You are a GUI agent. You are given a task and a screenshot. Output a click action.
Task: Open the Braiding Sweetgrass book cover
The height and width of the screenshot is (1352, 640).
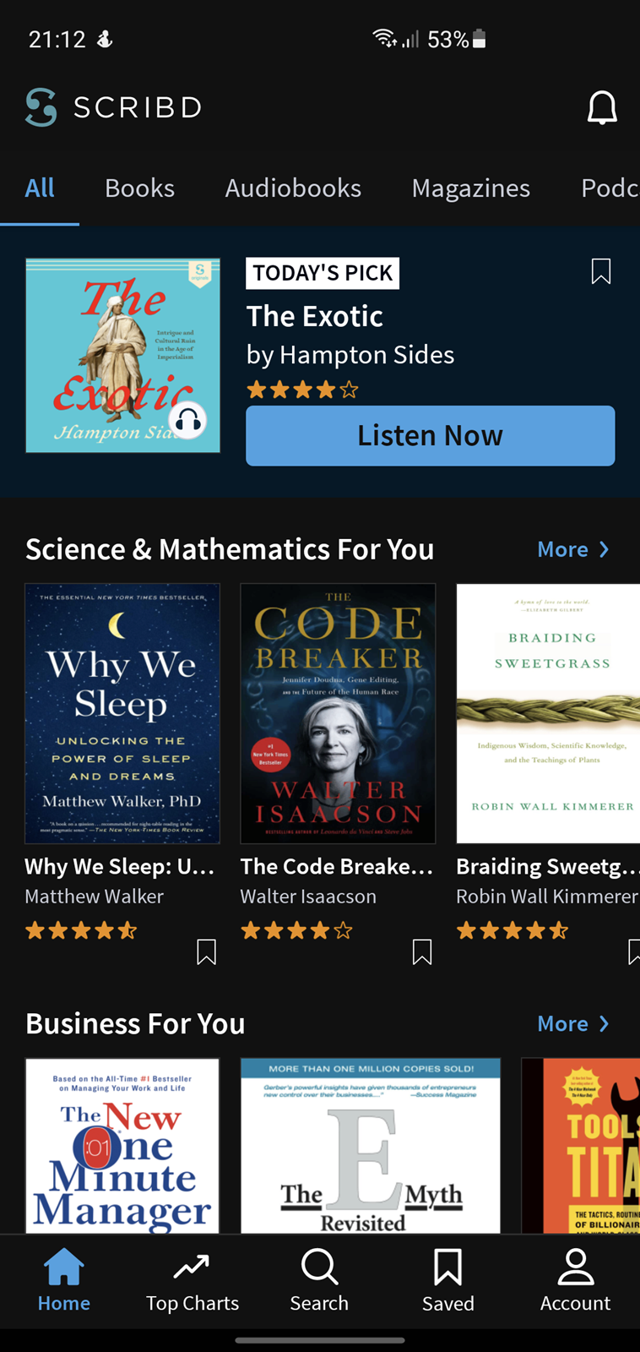(x=548, y=713)
